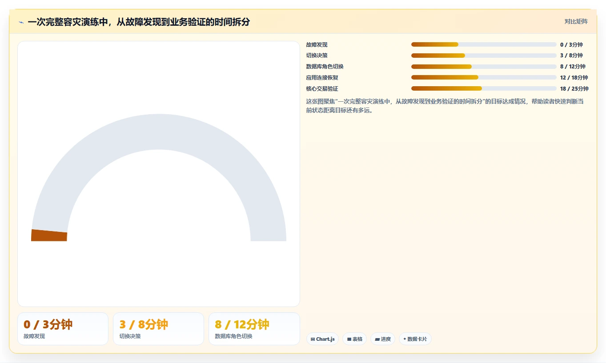Image resolution: width=606 pixels, height=363 pixels.
Task: Click the lightning icon beside the title
Action: coord(21,22)
